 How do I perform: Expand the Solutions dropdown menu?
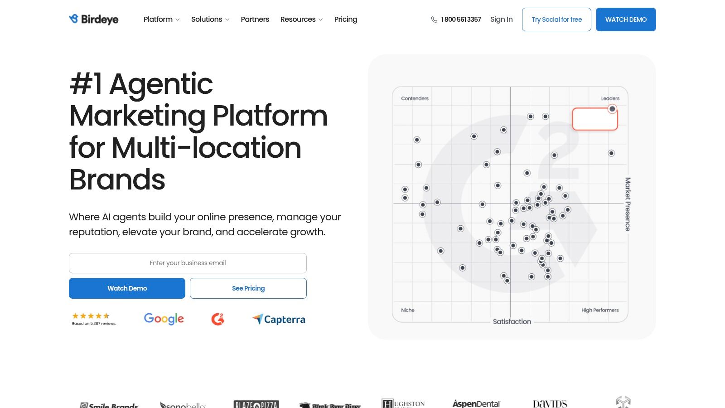[210, 19]
